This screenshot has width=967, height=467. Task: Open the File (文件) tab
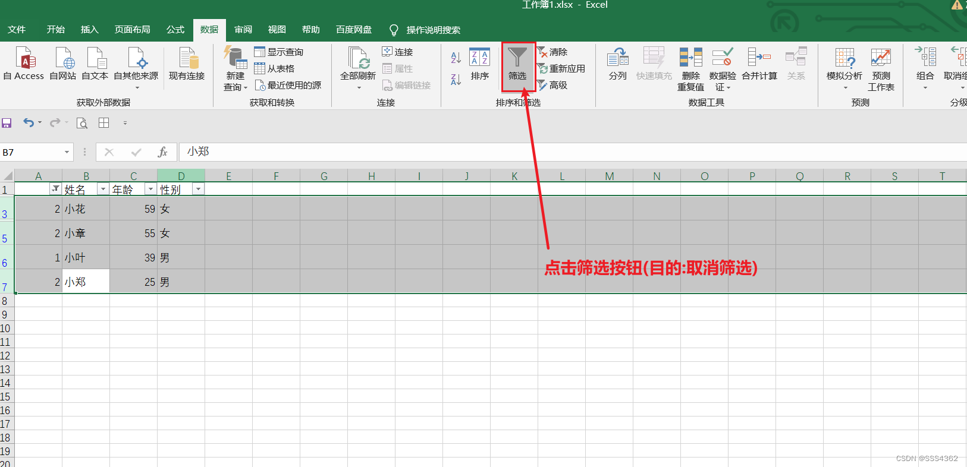[17, 30]
